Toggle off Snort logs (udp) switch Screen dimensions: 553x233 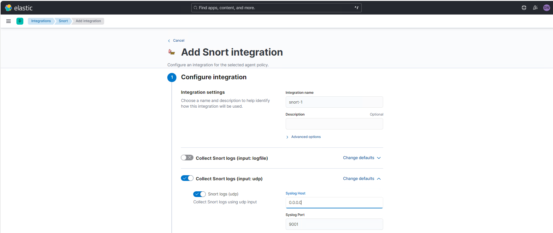199,194
